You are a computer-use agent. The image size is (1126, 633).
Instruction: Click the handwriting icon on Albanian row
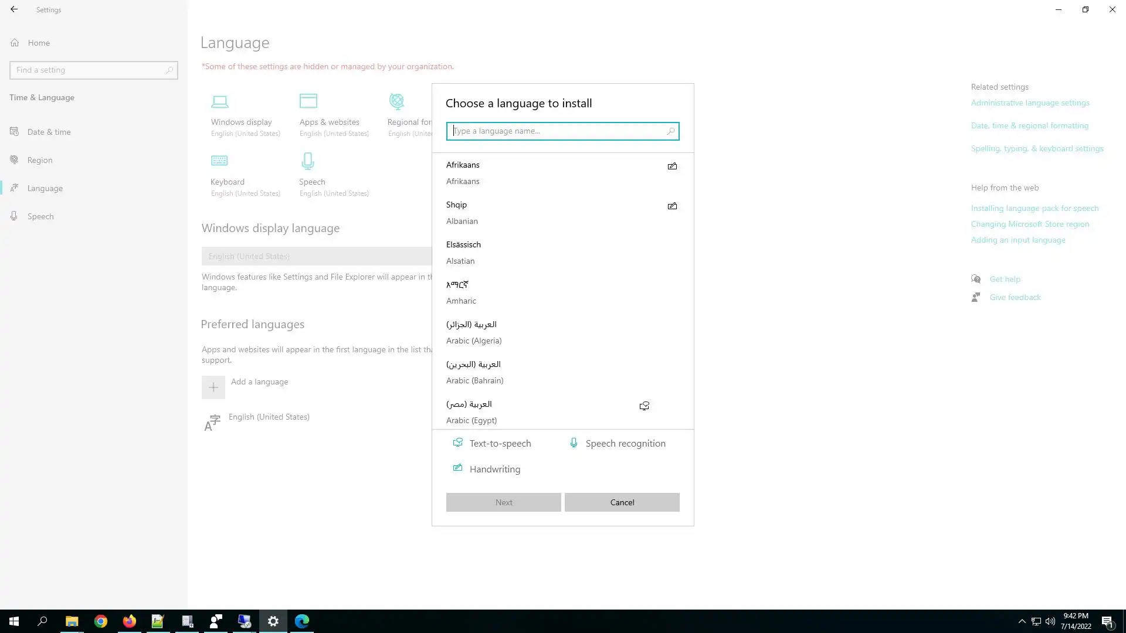672,206
